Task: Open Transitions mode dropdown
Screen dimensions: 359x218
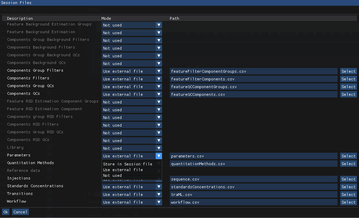Action: 132,195
